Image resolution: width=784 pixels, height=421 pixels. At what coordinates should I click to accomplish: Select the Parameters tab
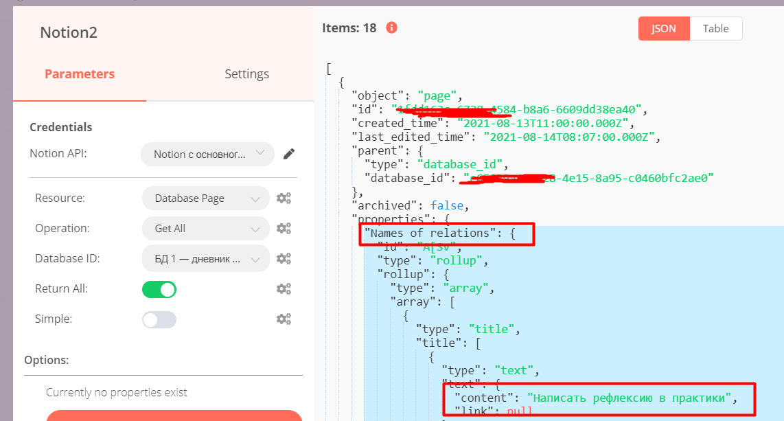[79, 73]
